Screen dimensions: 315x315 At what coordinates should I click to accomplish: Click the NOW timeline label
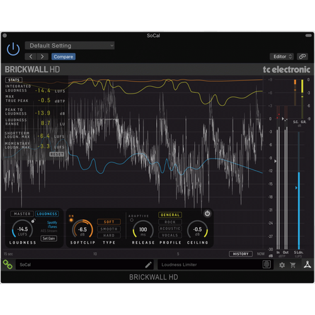tap(261, 254)
